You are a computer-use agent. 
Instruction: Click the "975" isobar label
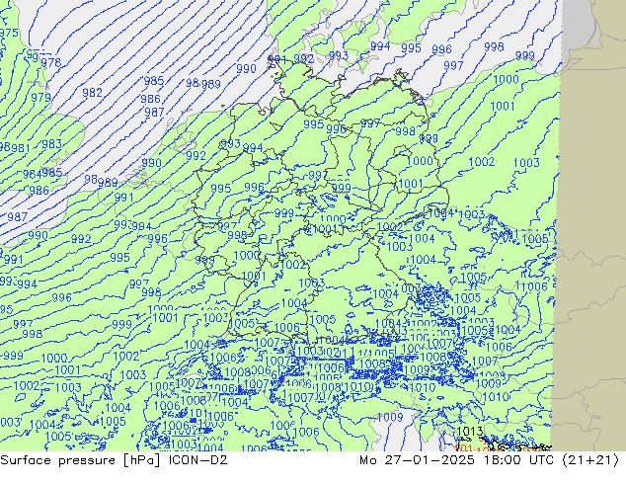pyautogui.click(x=9, y=33)
